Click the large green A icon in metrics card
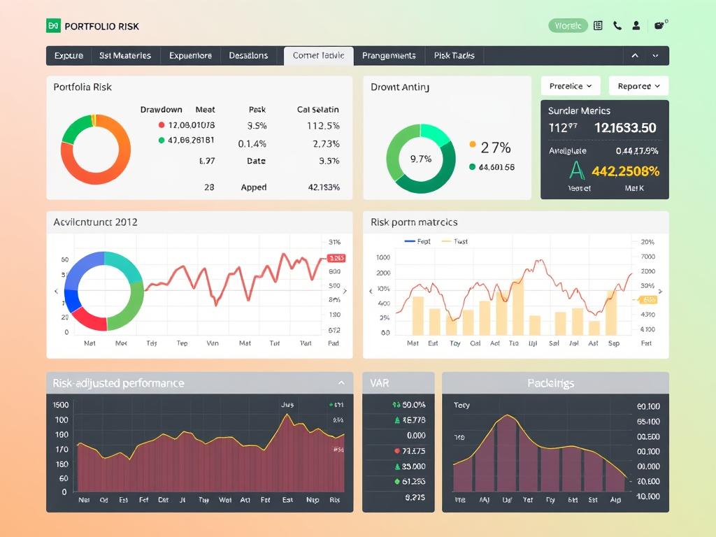This screenshot has height=537, width=716. coord(576,170)
